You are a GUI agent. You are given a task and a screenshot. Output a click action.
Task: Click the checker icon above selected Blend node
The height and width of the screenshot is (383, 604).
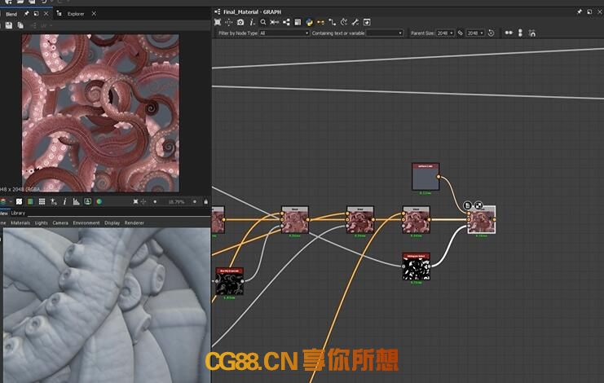(x=478, y=205)
